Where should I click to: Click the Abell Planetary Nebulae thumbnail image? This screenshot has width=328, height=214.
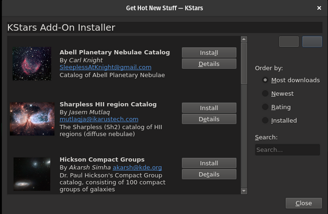click(32, 63)
